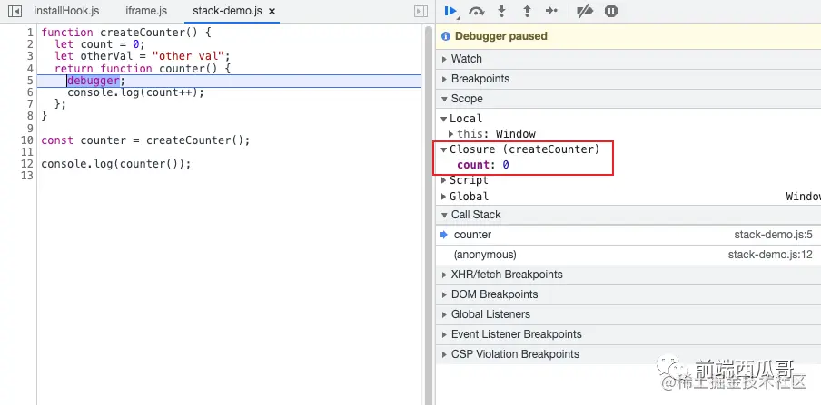Click line number 12 in gutter

27,164
